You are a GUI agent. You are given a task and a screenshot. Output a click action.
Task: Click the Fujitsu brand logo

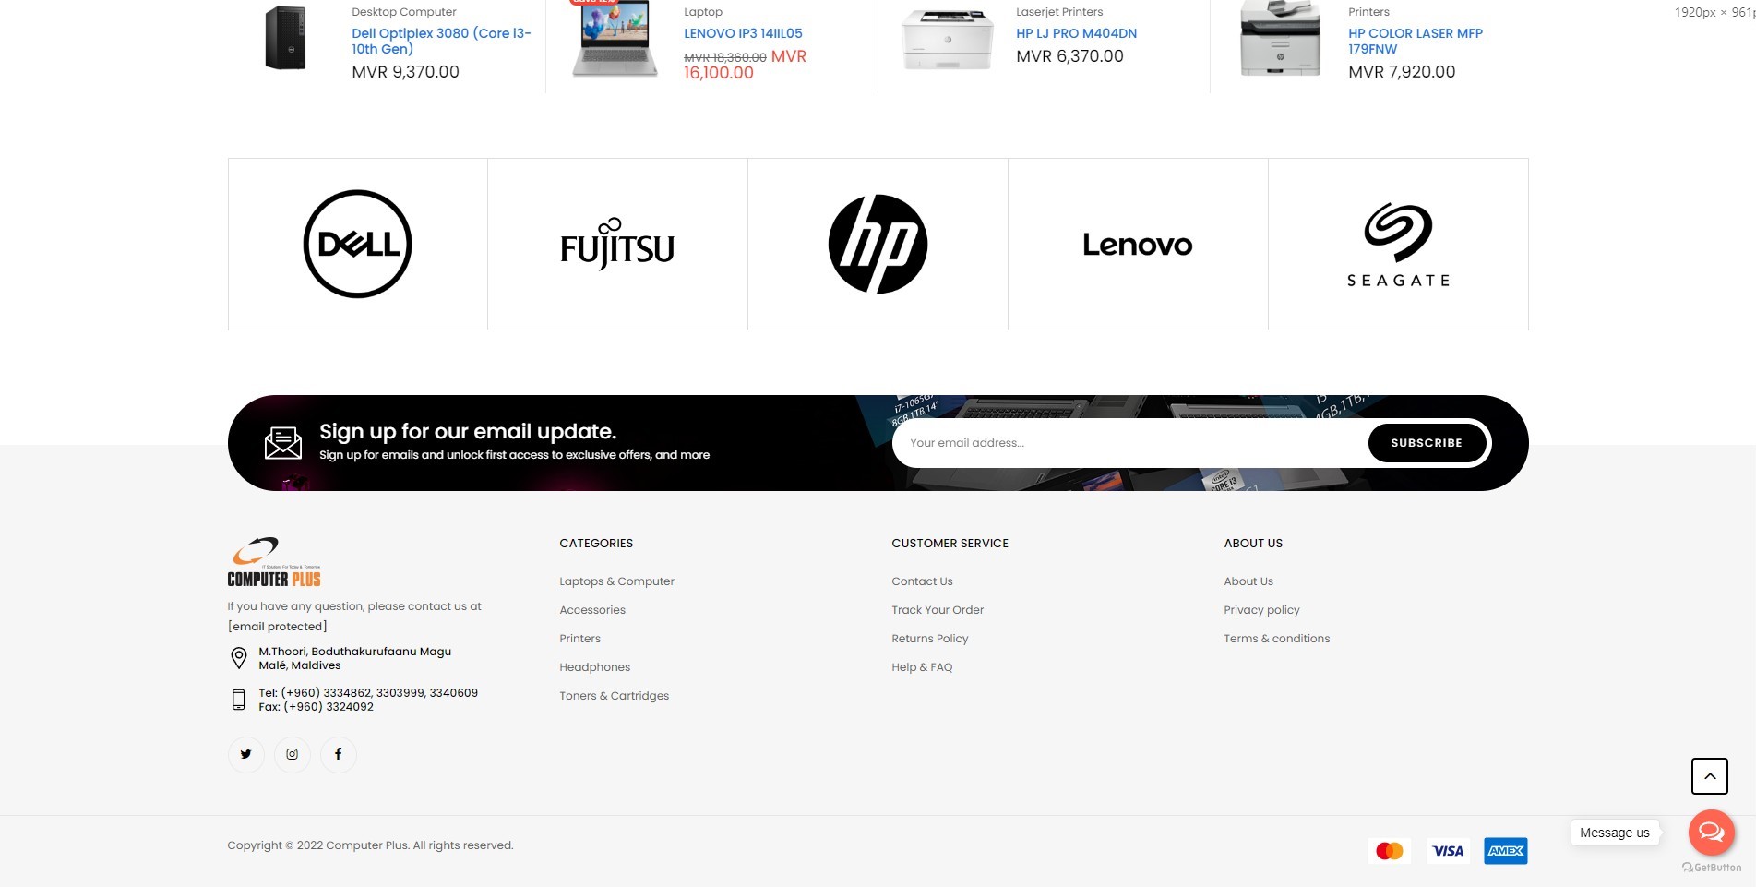pos(617,245)
